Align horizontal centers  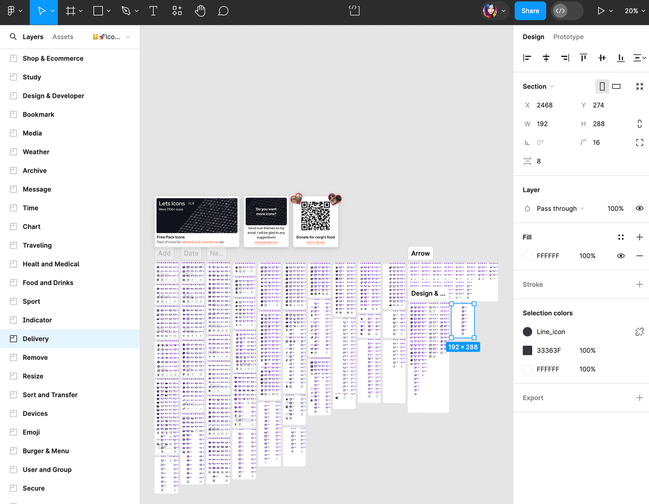coord(546,58)
